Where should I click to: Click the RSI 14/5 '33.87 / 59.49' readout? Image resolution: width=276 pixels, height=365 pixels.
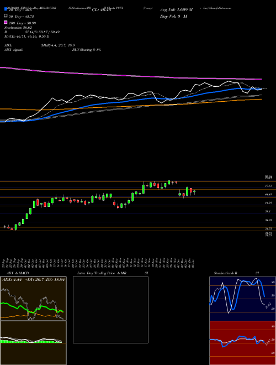[48, 32]
